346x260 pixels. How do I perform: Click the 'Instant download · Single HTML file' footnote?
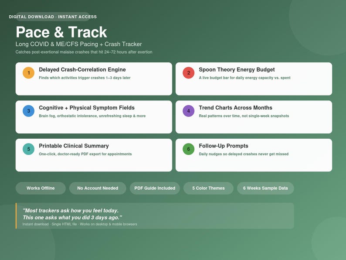(80, 224)
